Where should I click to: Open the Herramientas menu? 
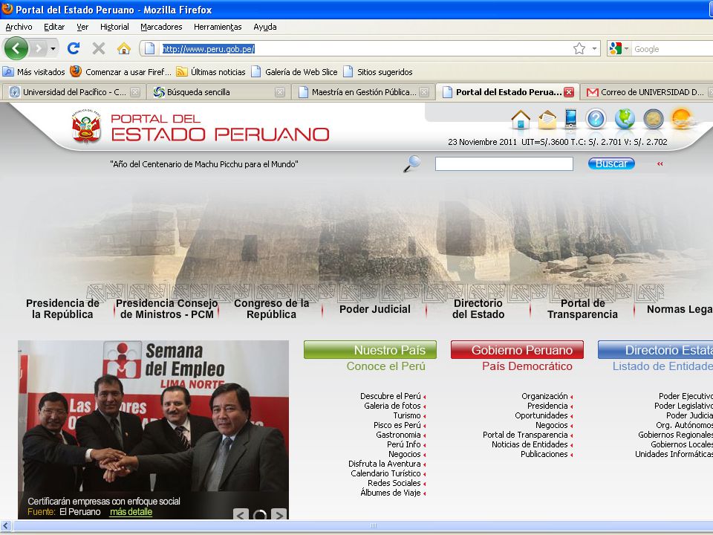tap(218, 27)
